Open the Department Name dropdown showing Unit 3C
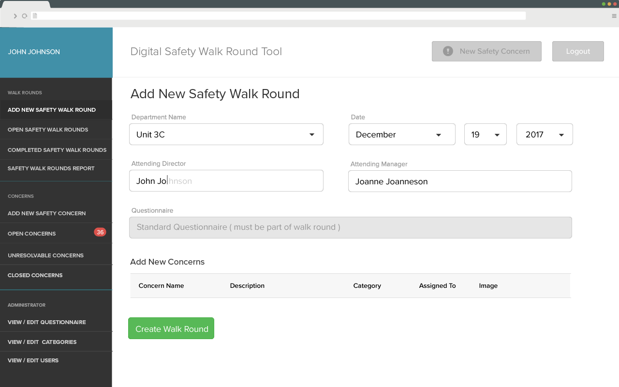This screenshot has height=387, width=619. pos(226,134)
